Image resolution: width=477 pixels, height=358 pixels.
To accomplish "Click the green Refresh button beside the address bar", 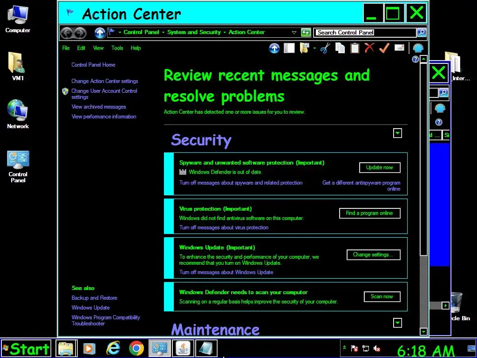I will (306, 32).
